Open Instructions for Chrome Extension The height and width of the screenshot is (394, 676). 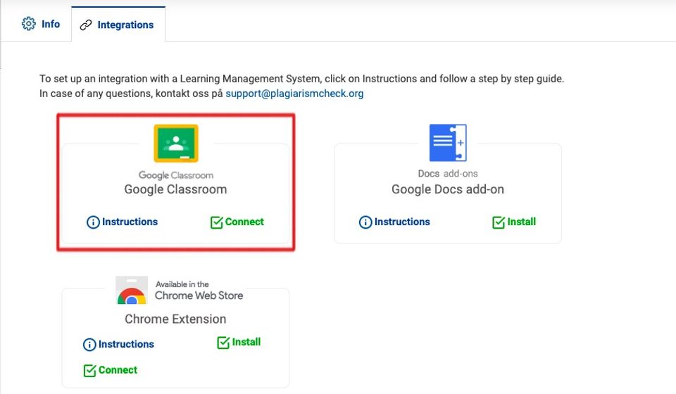pos(125,344)
